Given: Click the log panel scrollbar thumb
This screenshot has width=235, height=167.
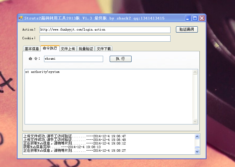Looking at the screenshot, I should 197,147.
